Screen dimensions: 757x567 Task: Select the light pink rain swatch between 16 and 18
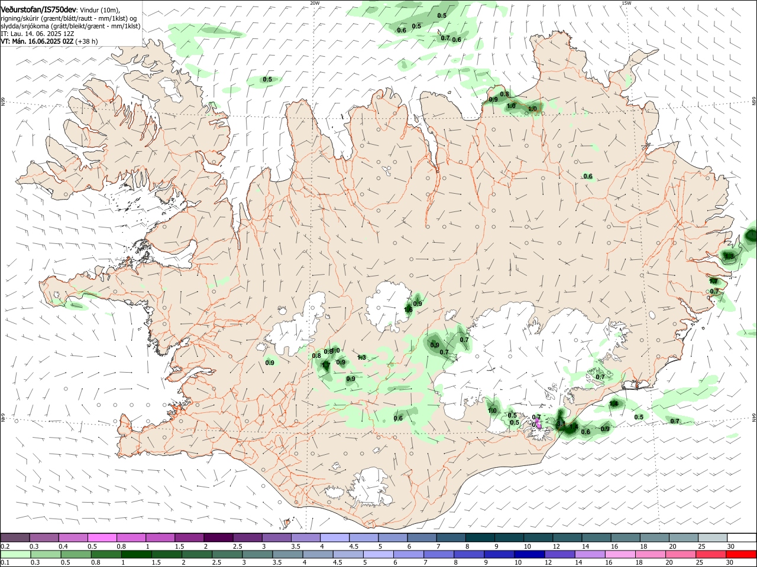point(620,555)
